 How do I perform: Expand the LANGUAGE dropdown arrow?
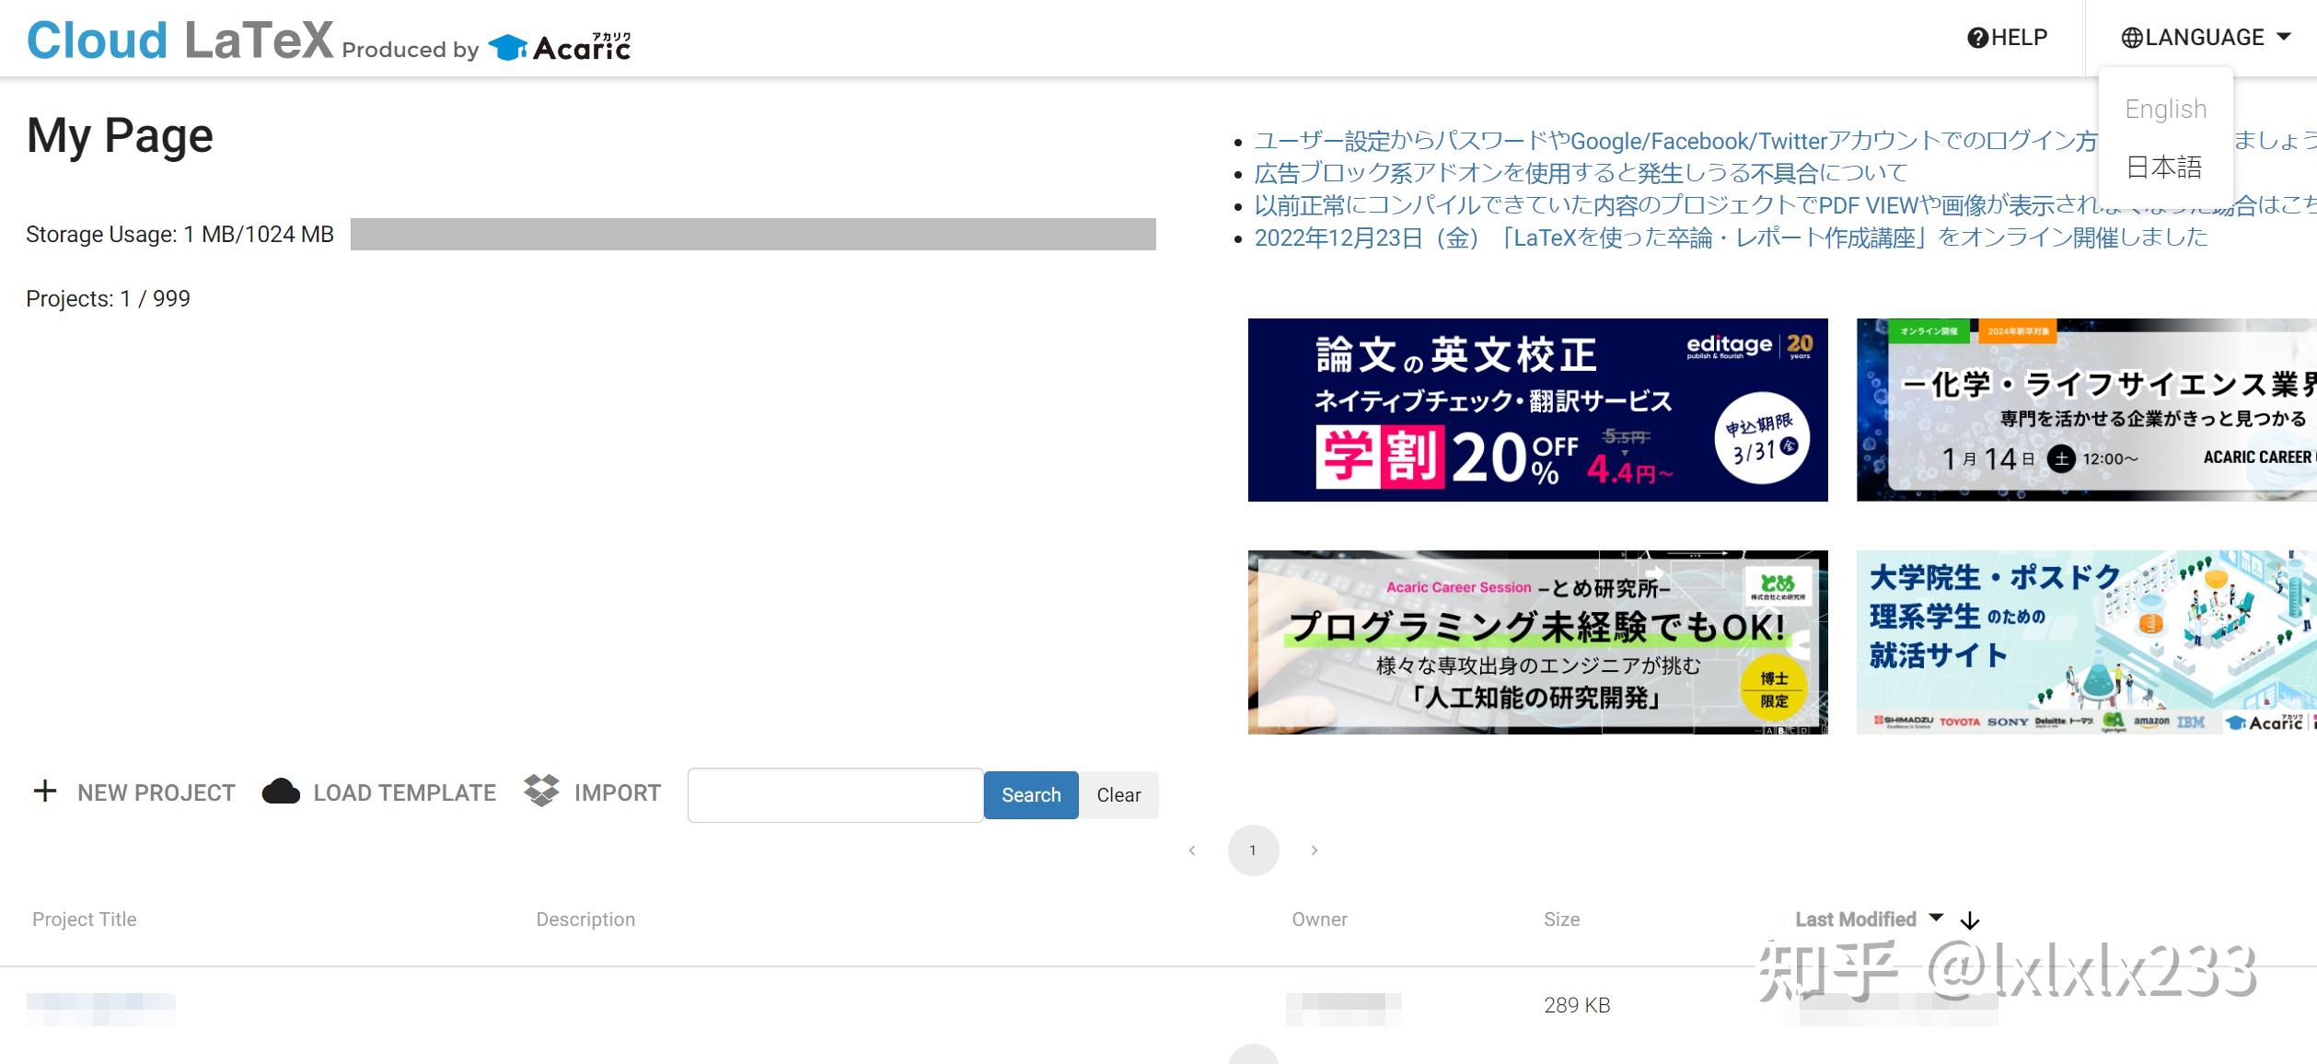(2285, 38)
